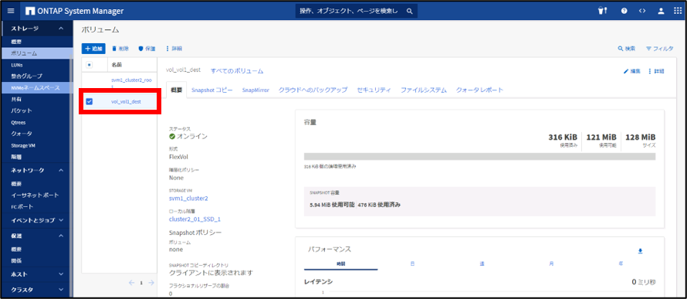Select the 月 performance tab
This screenshot has width=687, height=299.
pos(551,263)
